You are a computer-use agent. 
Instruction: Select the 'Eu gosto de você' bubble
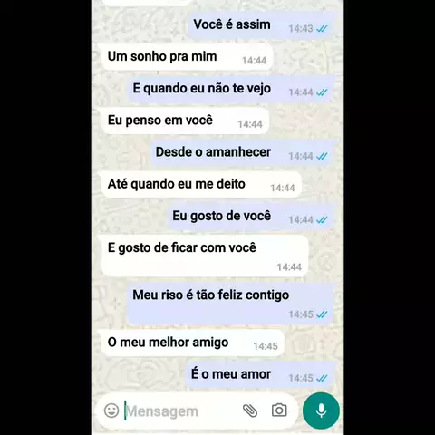tap(252, 217)
